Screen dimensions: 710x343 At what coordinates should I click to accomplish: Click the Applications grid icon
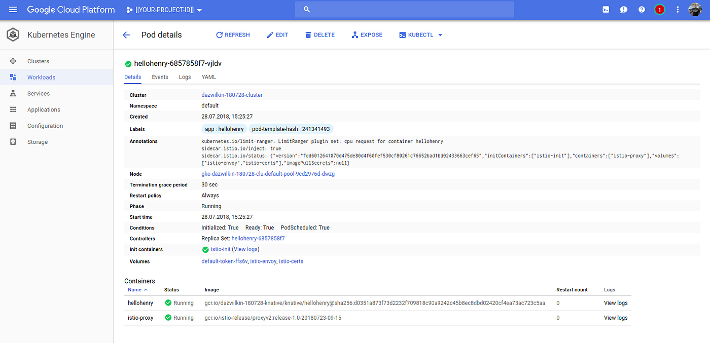pos(13,110)
